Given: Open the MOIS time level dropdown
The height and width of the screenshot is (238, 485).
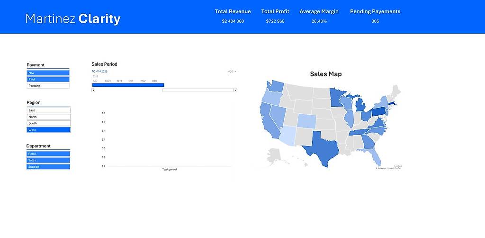Looking at the screenshot, I should (232, 72).
